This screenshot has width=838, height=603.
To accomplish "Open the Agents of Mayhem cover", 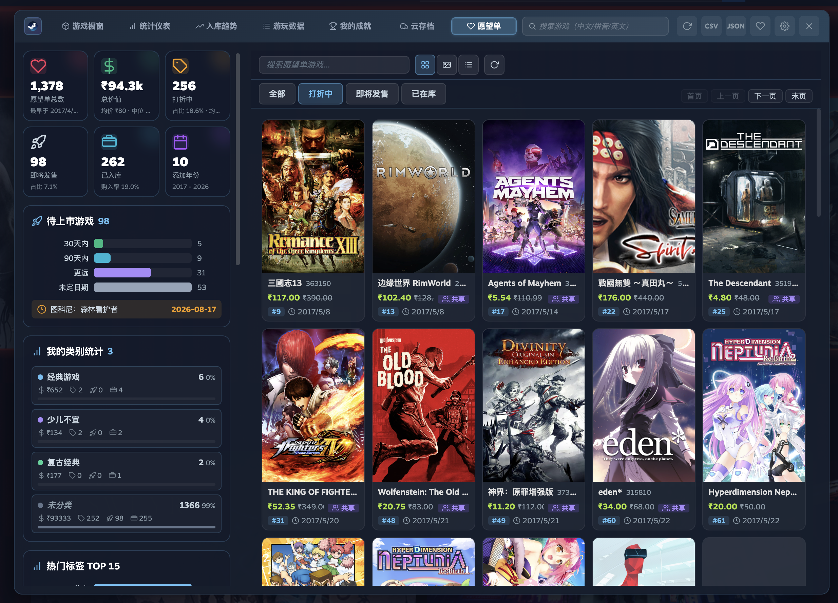I will (x=534, y=196).
